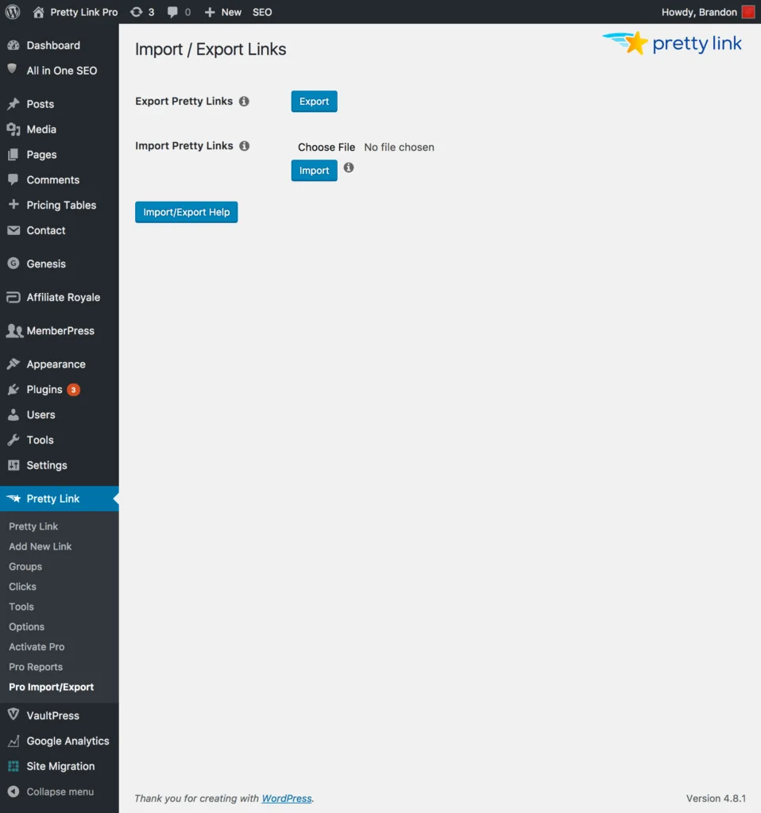
Task: Expand the Pretty Link submenu item Clicks
Action: (x=22, y=586)
